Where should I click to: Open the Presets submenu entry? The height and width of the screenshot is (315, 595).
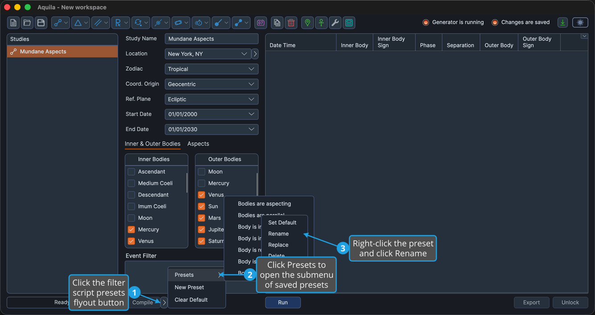pyautogui.click(x=197, y=275)
